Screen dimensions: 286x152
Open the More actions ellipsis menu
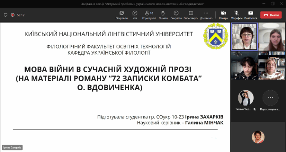pos(206,15)
